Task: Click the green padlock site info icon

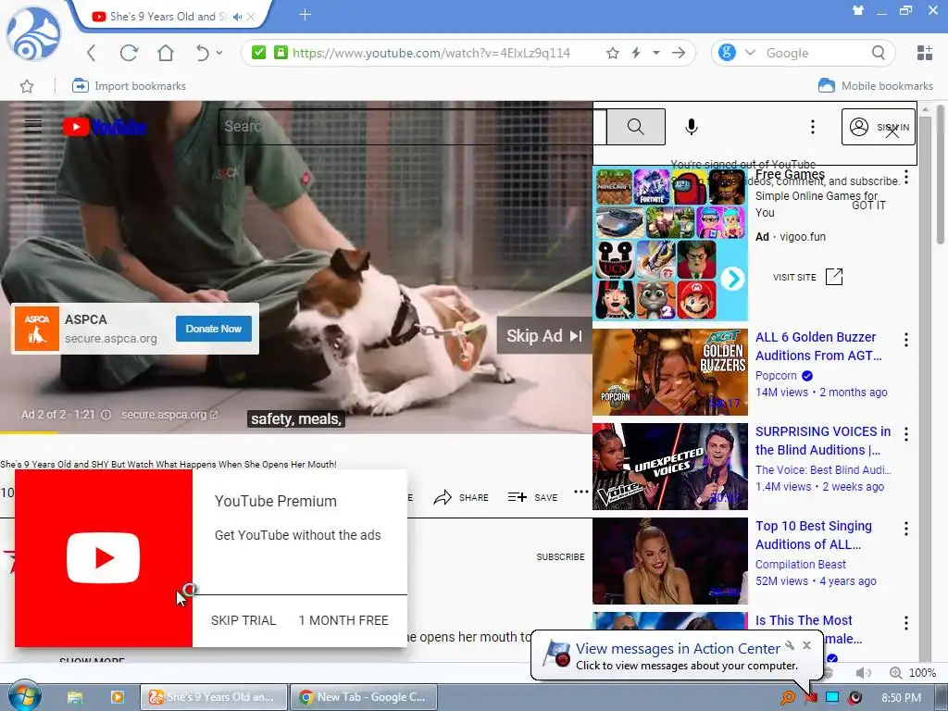Action: click(x=281, y=53)
